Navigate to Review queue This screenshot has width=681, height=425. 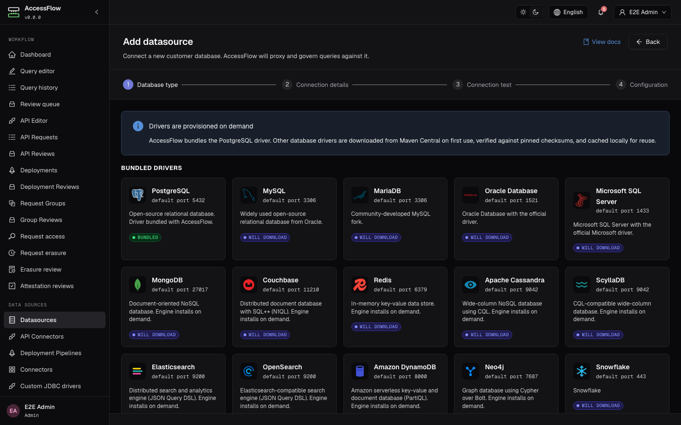tap(54, 104)
